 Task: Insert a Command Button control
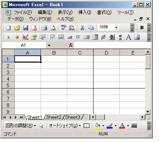tap(70, 37)
